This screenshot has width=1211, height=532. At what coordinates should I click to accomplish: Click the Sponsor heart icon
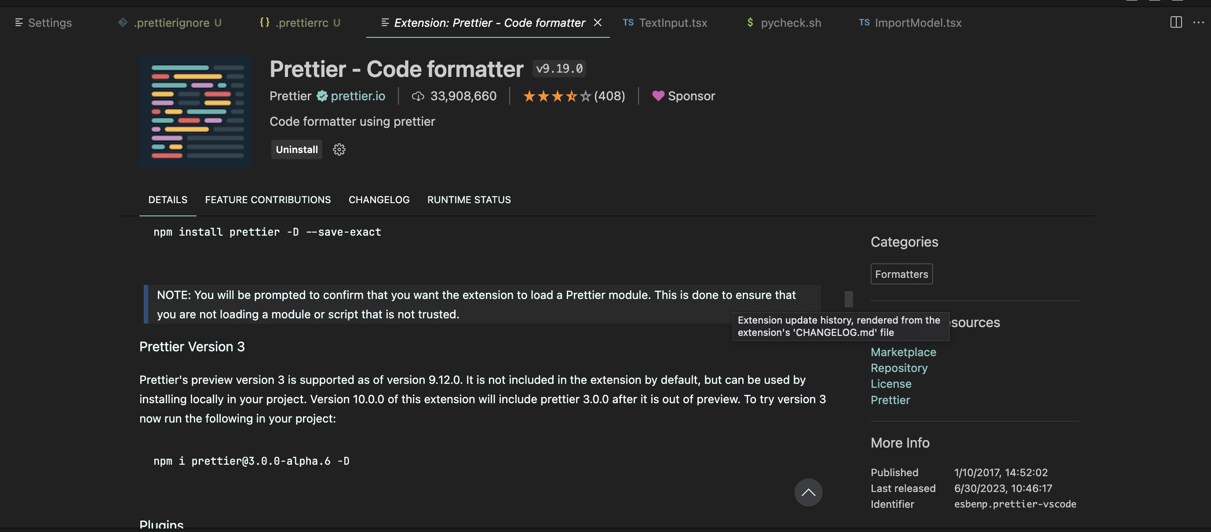pos(658,96)
